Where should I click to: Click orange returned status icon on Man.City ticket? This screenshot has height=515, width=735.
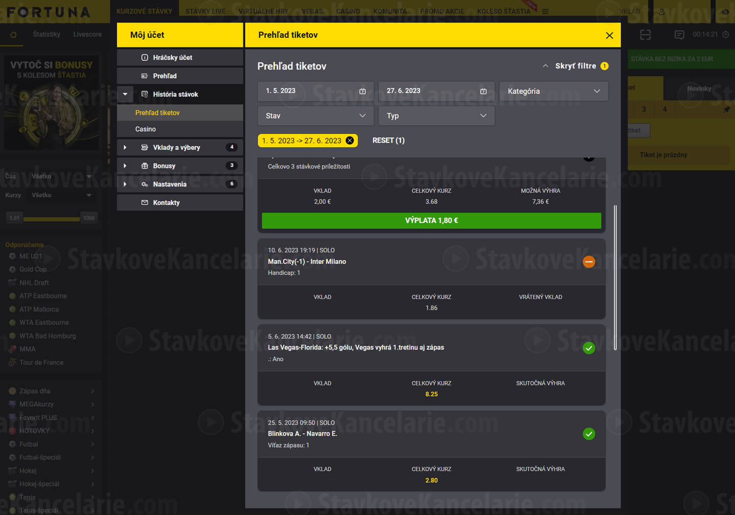pyautogui.click(x=589, y=262)
